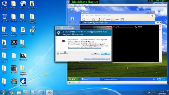The height and width of the screenshot is (95, 169).
Task: Open the Windows Firewall folder
Action: 14,31
